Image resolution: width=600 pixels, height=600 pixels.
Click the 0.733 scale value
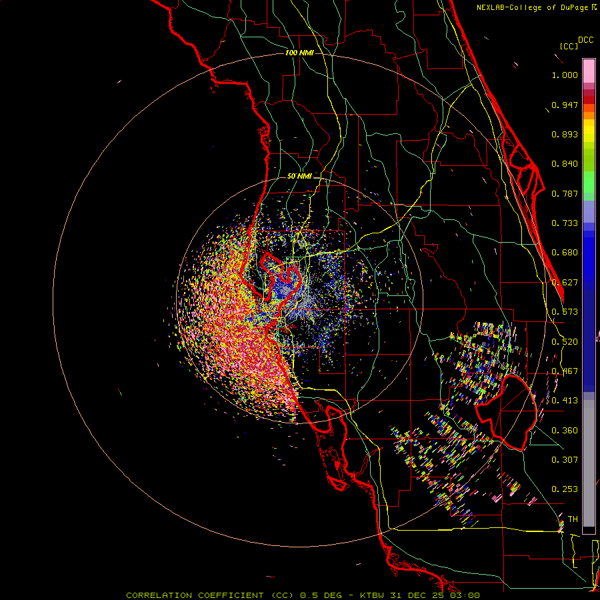[x=565, y=223]
